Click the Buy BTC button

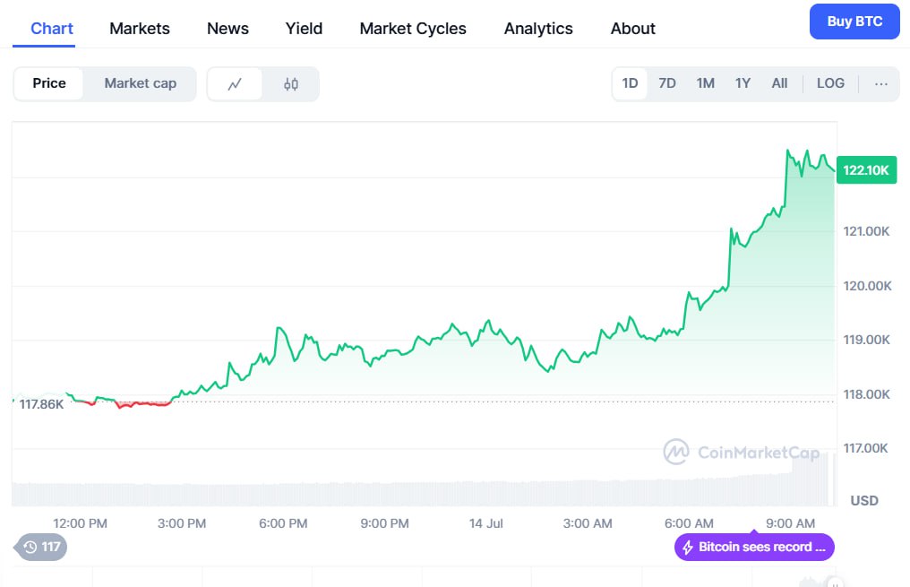pos(854,22)
